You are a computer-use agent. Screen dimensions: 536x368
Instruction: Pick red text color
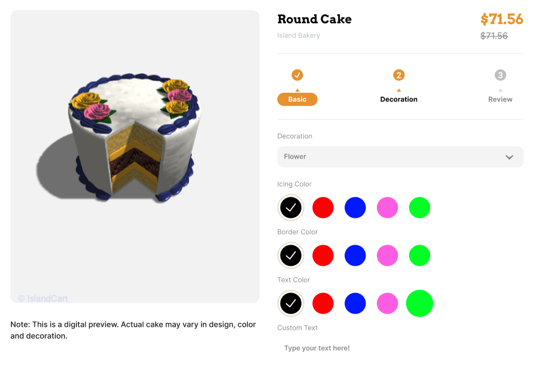pyautogui.click(x=323, y=303)
